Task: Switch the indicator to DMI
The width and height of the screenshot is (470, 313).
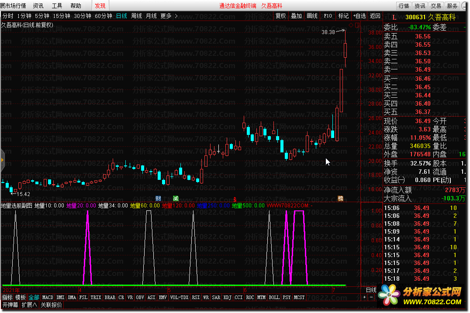Action: tap(60, 297)
